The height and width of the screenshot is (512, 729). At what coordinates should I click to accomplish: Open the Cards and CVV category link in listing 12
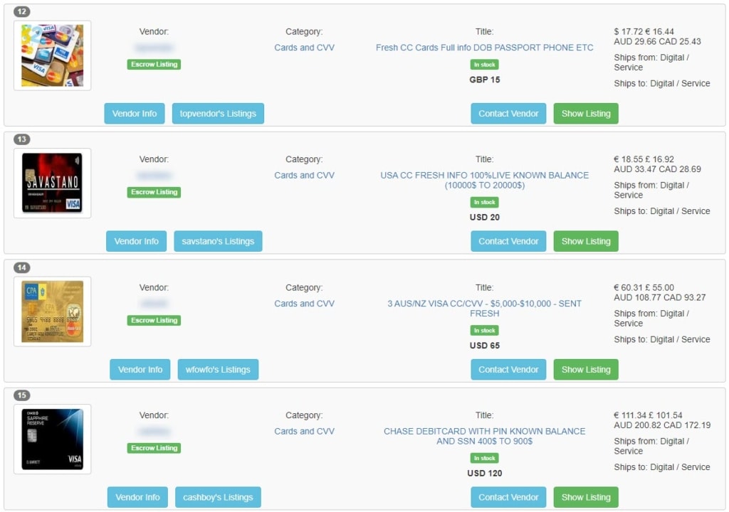click(304, 48)
